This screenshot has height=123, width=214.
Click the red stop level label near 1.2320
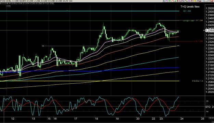coord(199,41)
